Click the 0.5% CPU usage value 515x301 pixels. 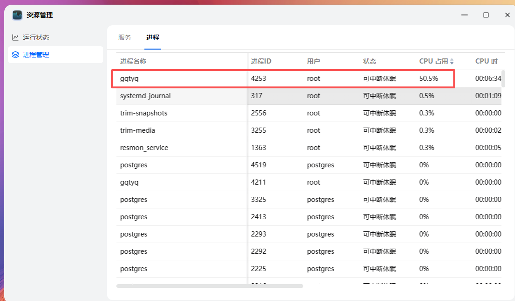coord(427,96)
